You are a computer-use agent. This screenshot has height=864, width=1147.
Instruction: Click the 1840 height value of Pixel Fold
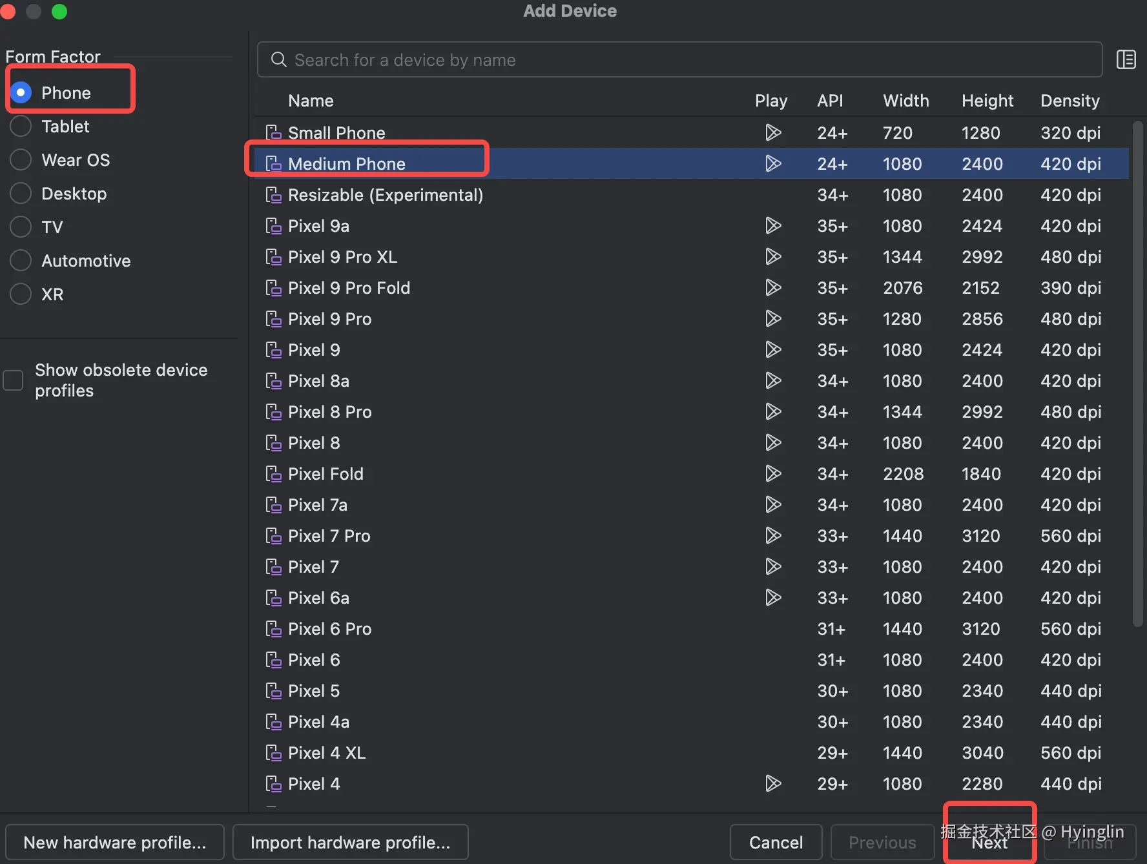tap(982, 474)
